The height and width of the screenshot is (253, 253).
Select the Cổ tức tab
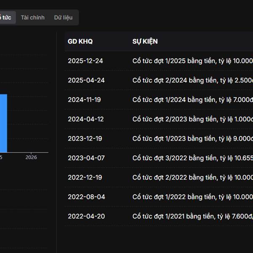pos(6,17)
